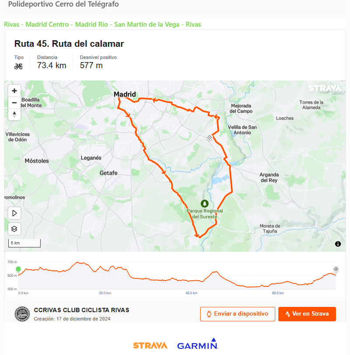
Task: Reset map compass orientation
Action: 14,115
